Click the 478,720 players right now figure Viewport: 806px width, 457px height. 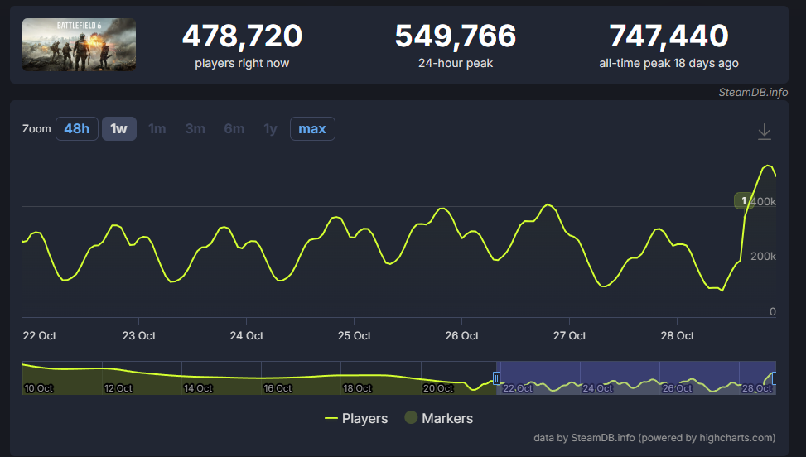[242, 36]
